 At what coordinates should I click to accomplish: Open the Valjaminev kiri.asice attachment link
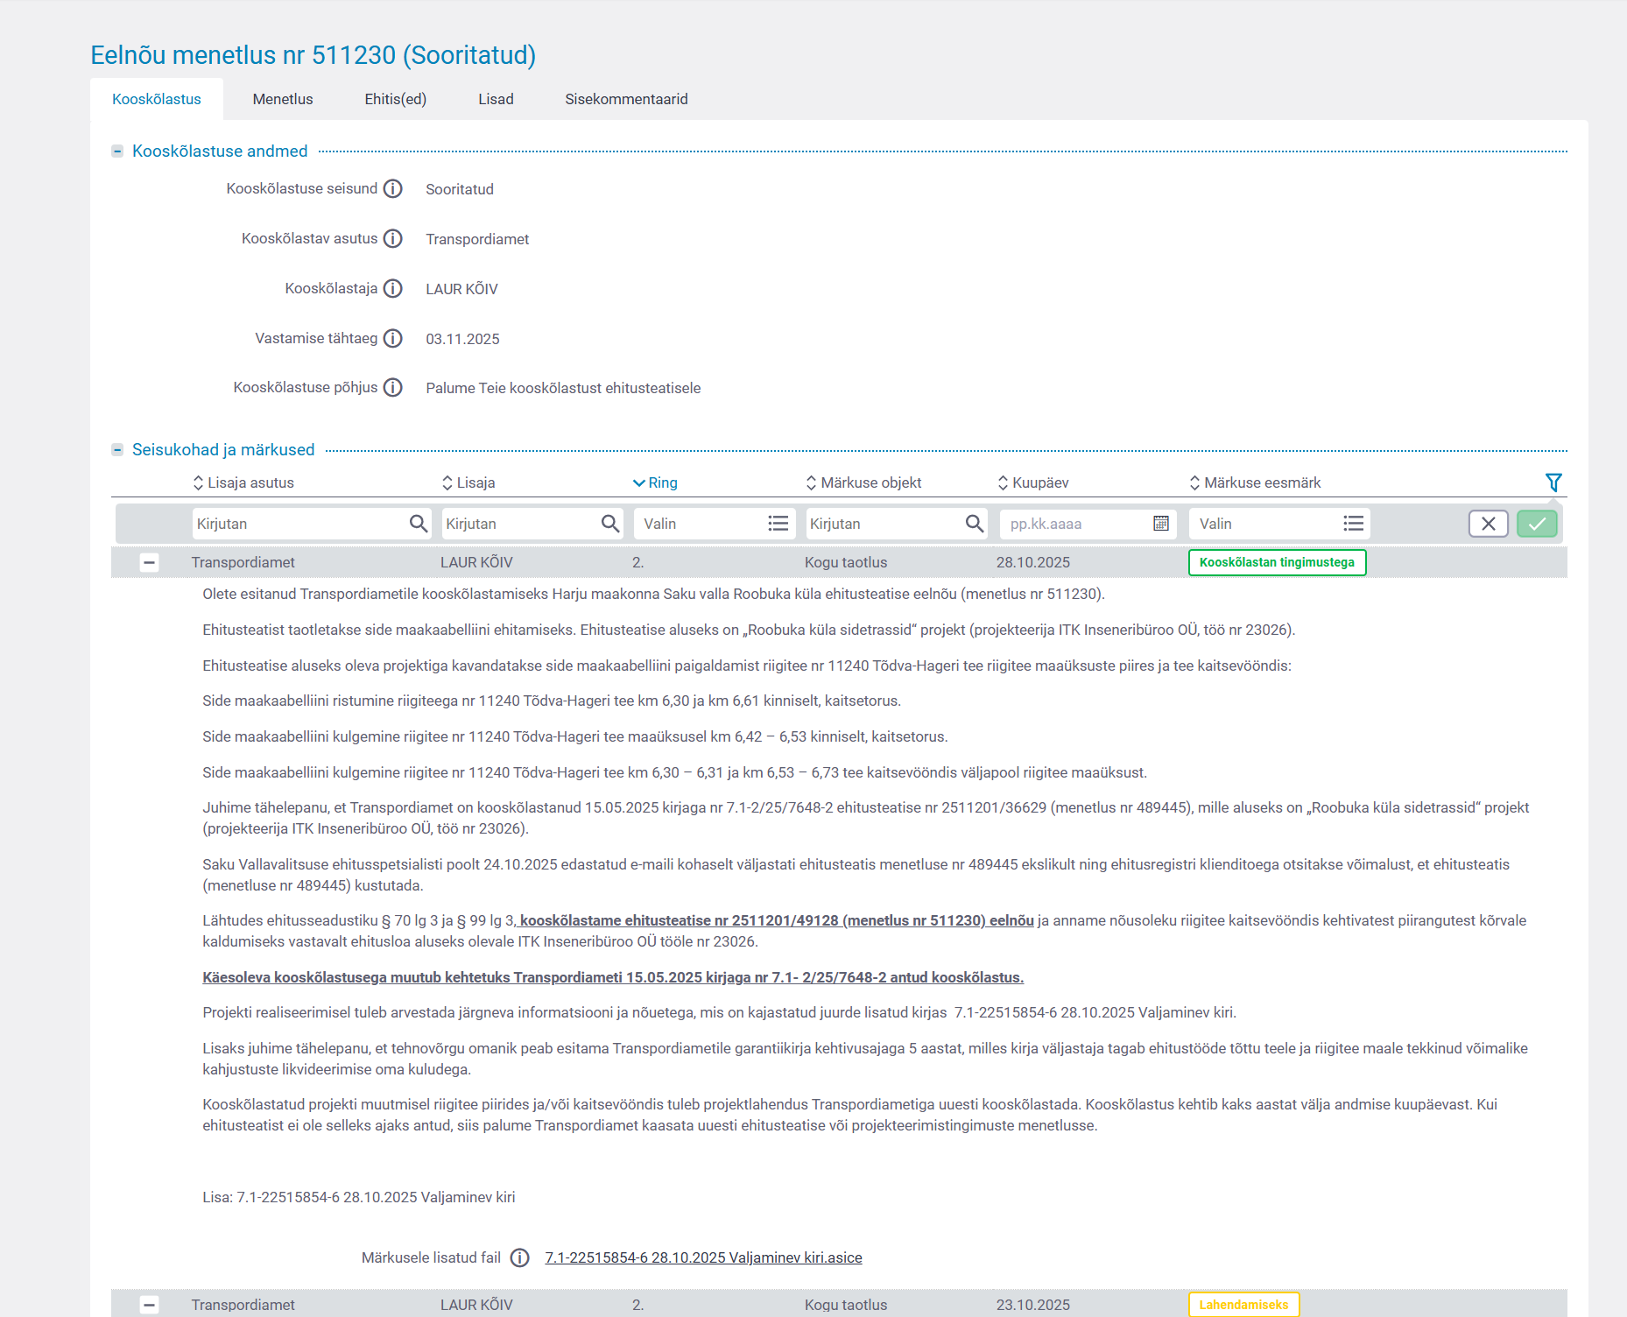703,1258
